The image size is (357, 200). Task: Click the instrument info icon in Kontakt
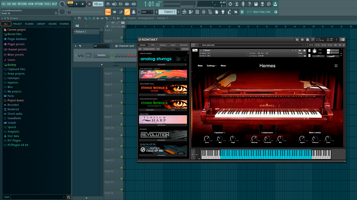304,51
